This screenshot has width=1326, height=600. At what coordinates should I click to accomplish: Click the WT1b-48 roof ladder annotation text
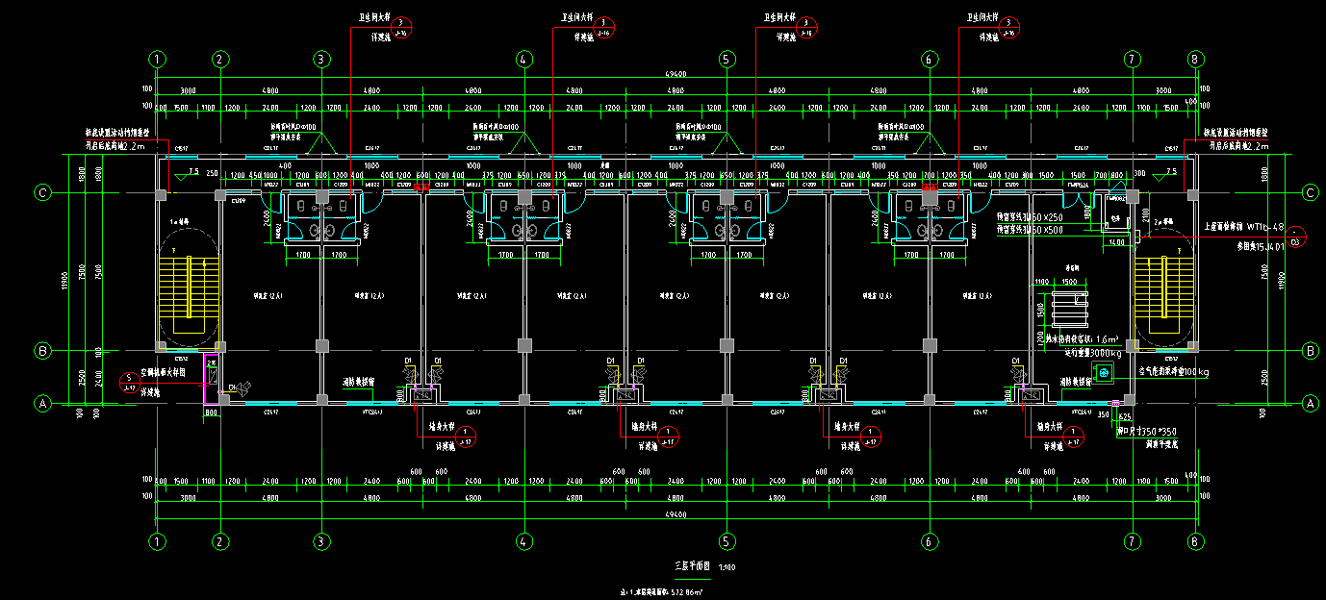pyautogui.click(x=1252, y=228)
